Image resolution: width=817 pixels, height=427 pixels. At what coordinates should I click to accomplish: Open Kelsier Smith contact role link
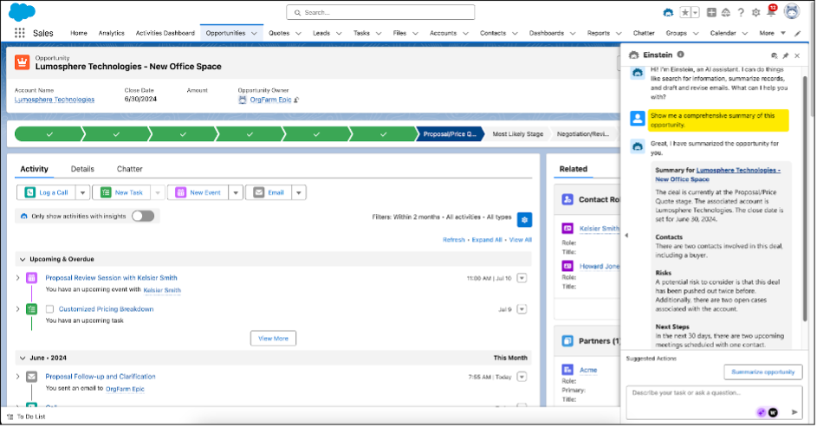click(x=600, y=229)
